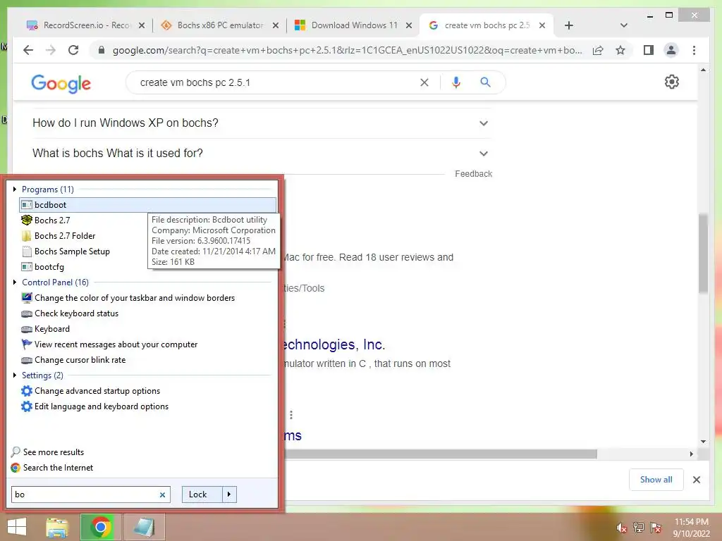This screenshot has width=722, height=541.
Task: Open View recent messages about your computer
Action: coord(116,344)
